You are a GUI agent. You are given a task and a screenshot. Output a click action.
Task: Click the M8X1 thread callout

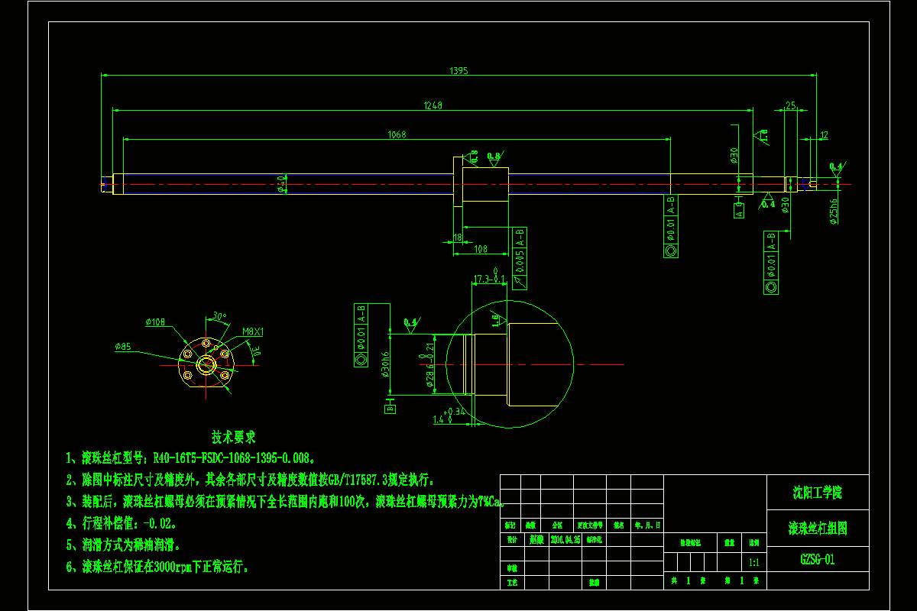pos(252,332)
